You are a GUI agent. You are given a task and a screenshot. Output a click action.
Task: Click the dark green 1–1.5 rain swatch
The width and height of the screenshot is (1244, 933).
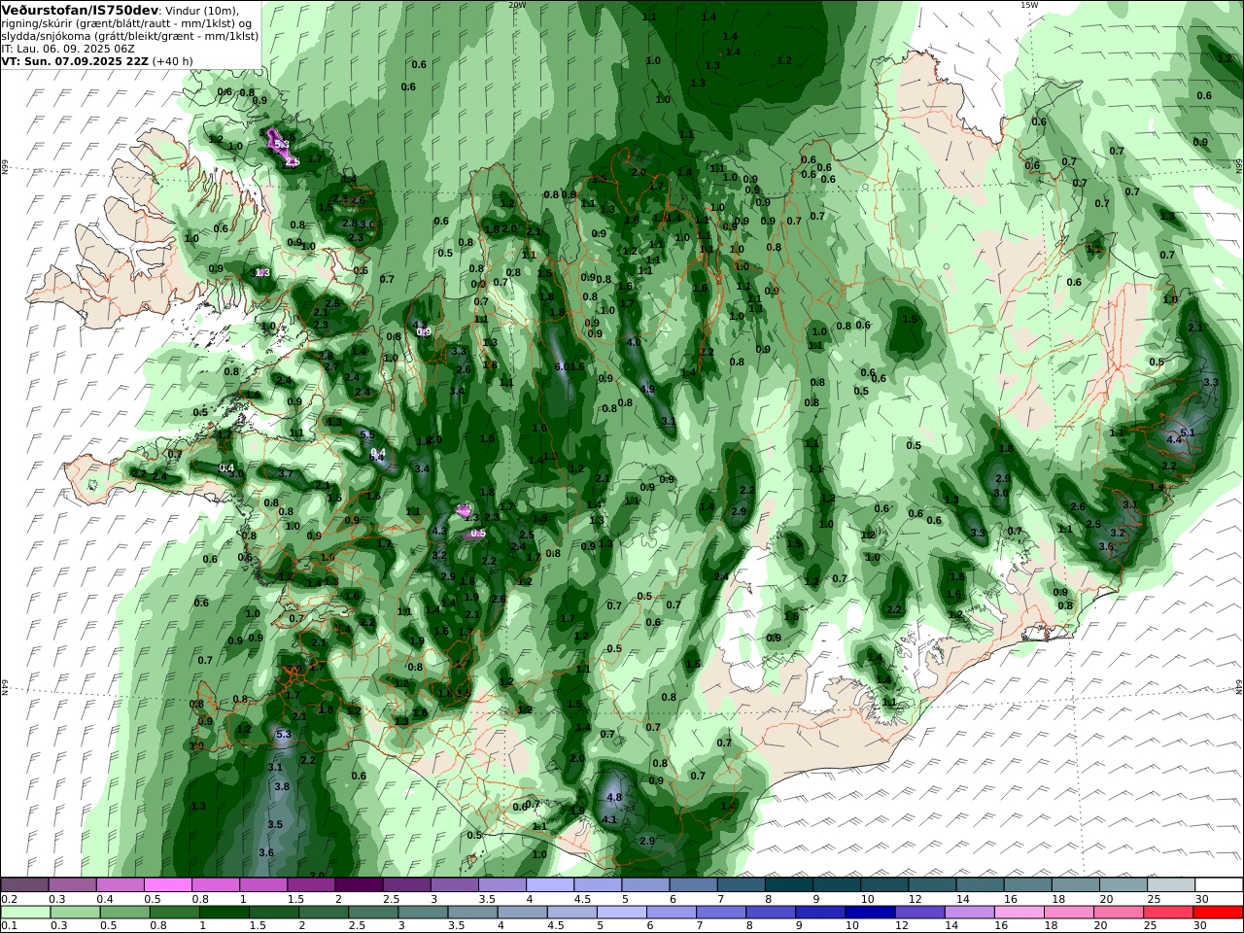click(225, 913)
